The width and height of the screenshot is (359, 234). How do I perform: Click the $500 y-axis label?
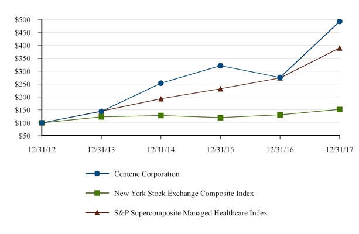[x=23, y=20]
